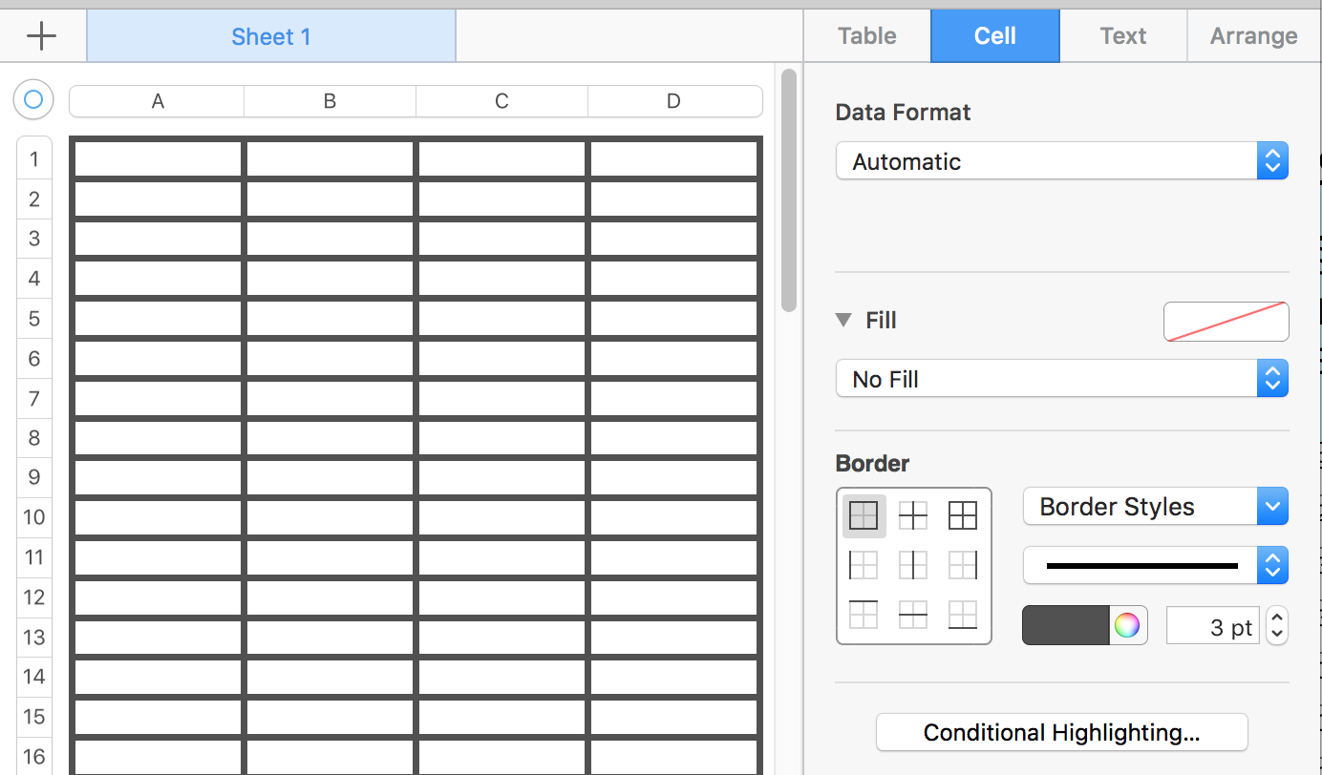Collapse the Fill section triangle
1322x775 pixels.
point(843,320)
